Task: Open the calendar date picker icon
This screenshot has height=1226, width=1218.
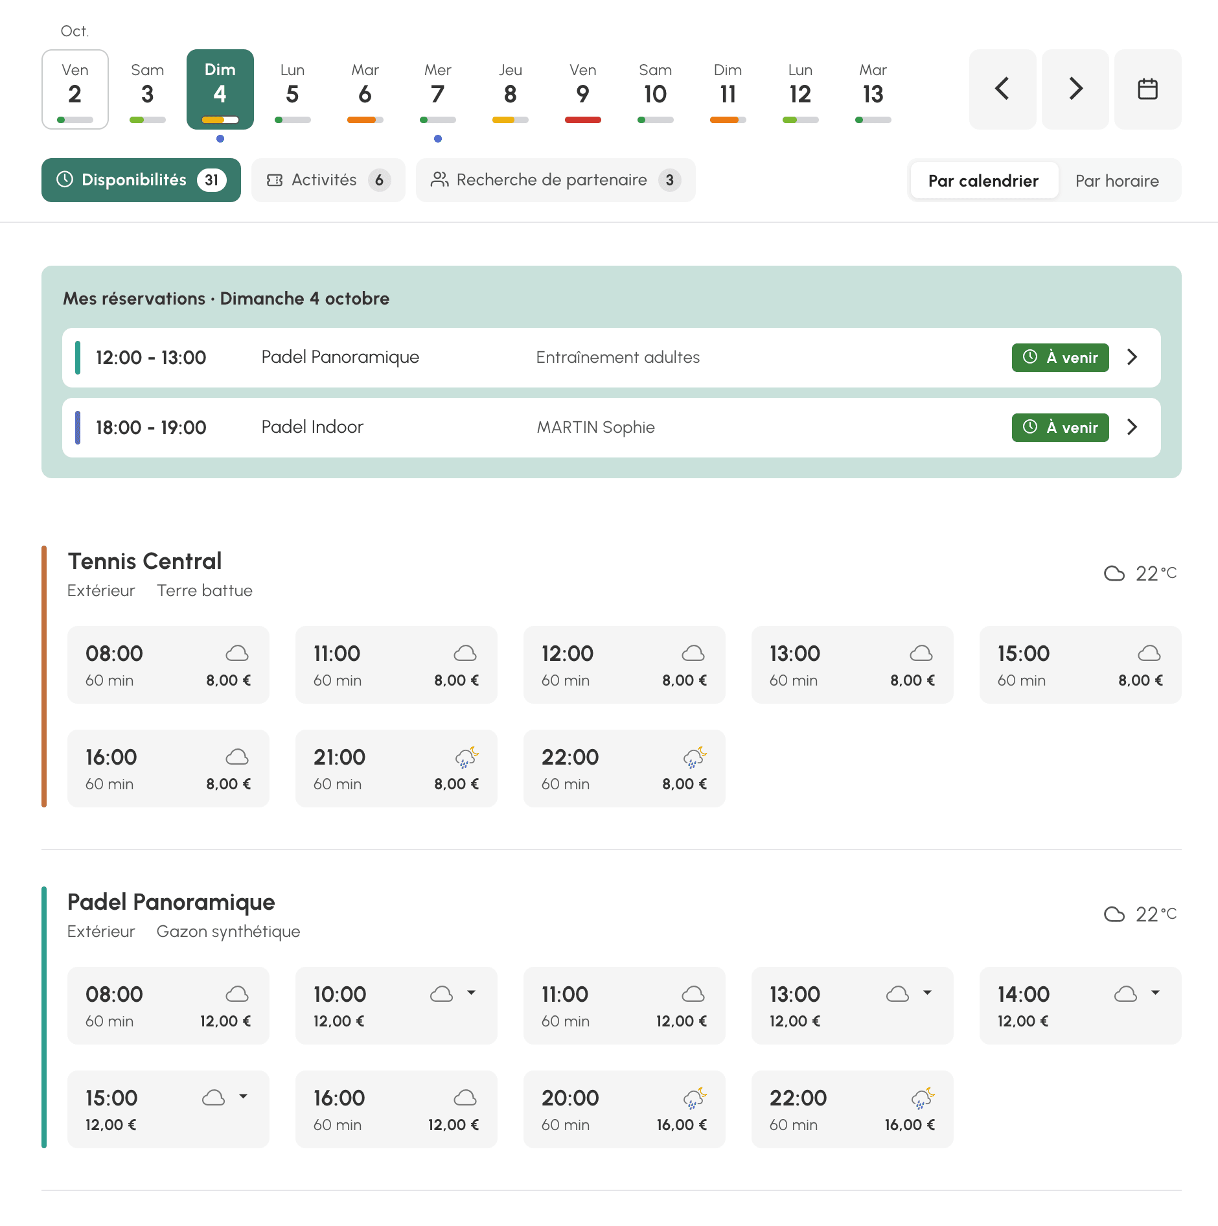Action: [x=1147, y=89]
